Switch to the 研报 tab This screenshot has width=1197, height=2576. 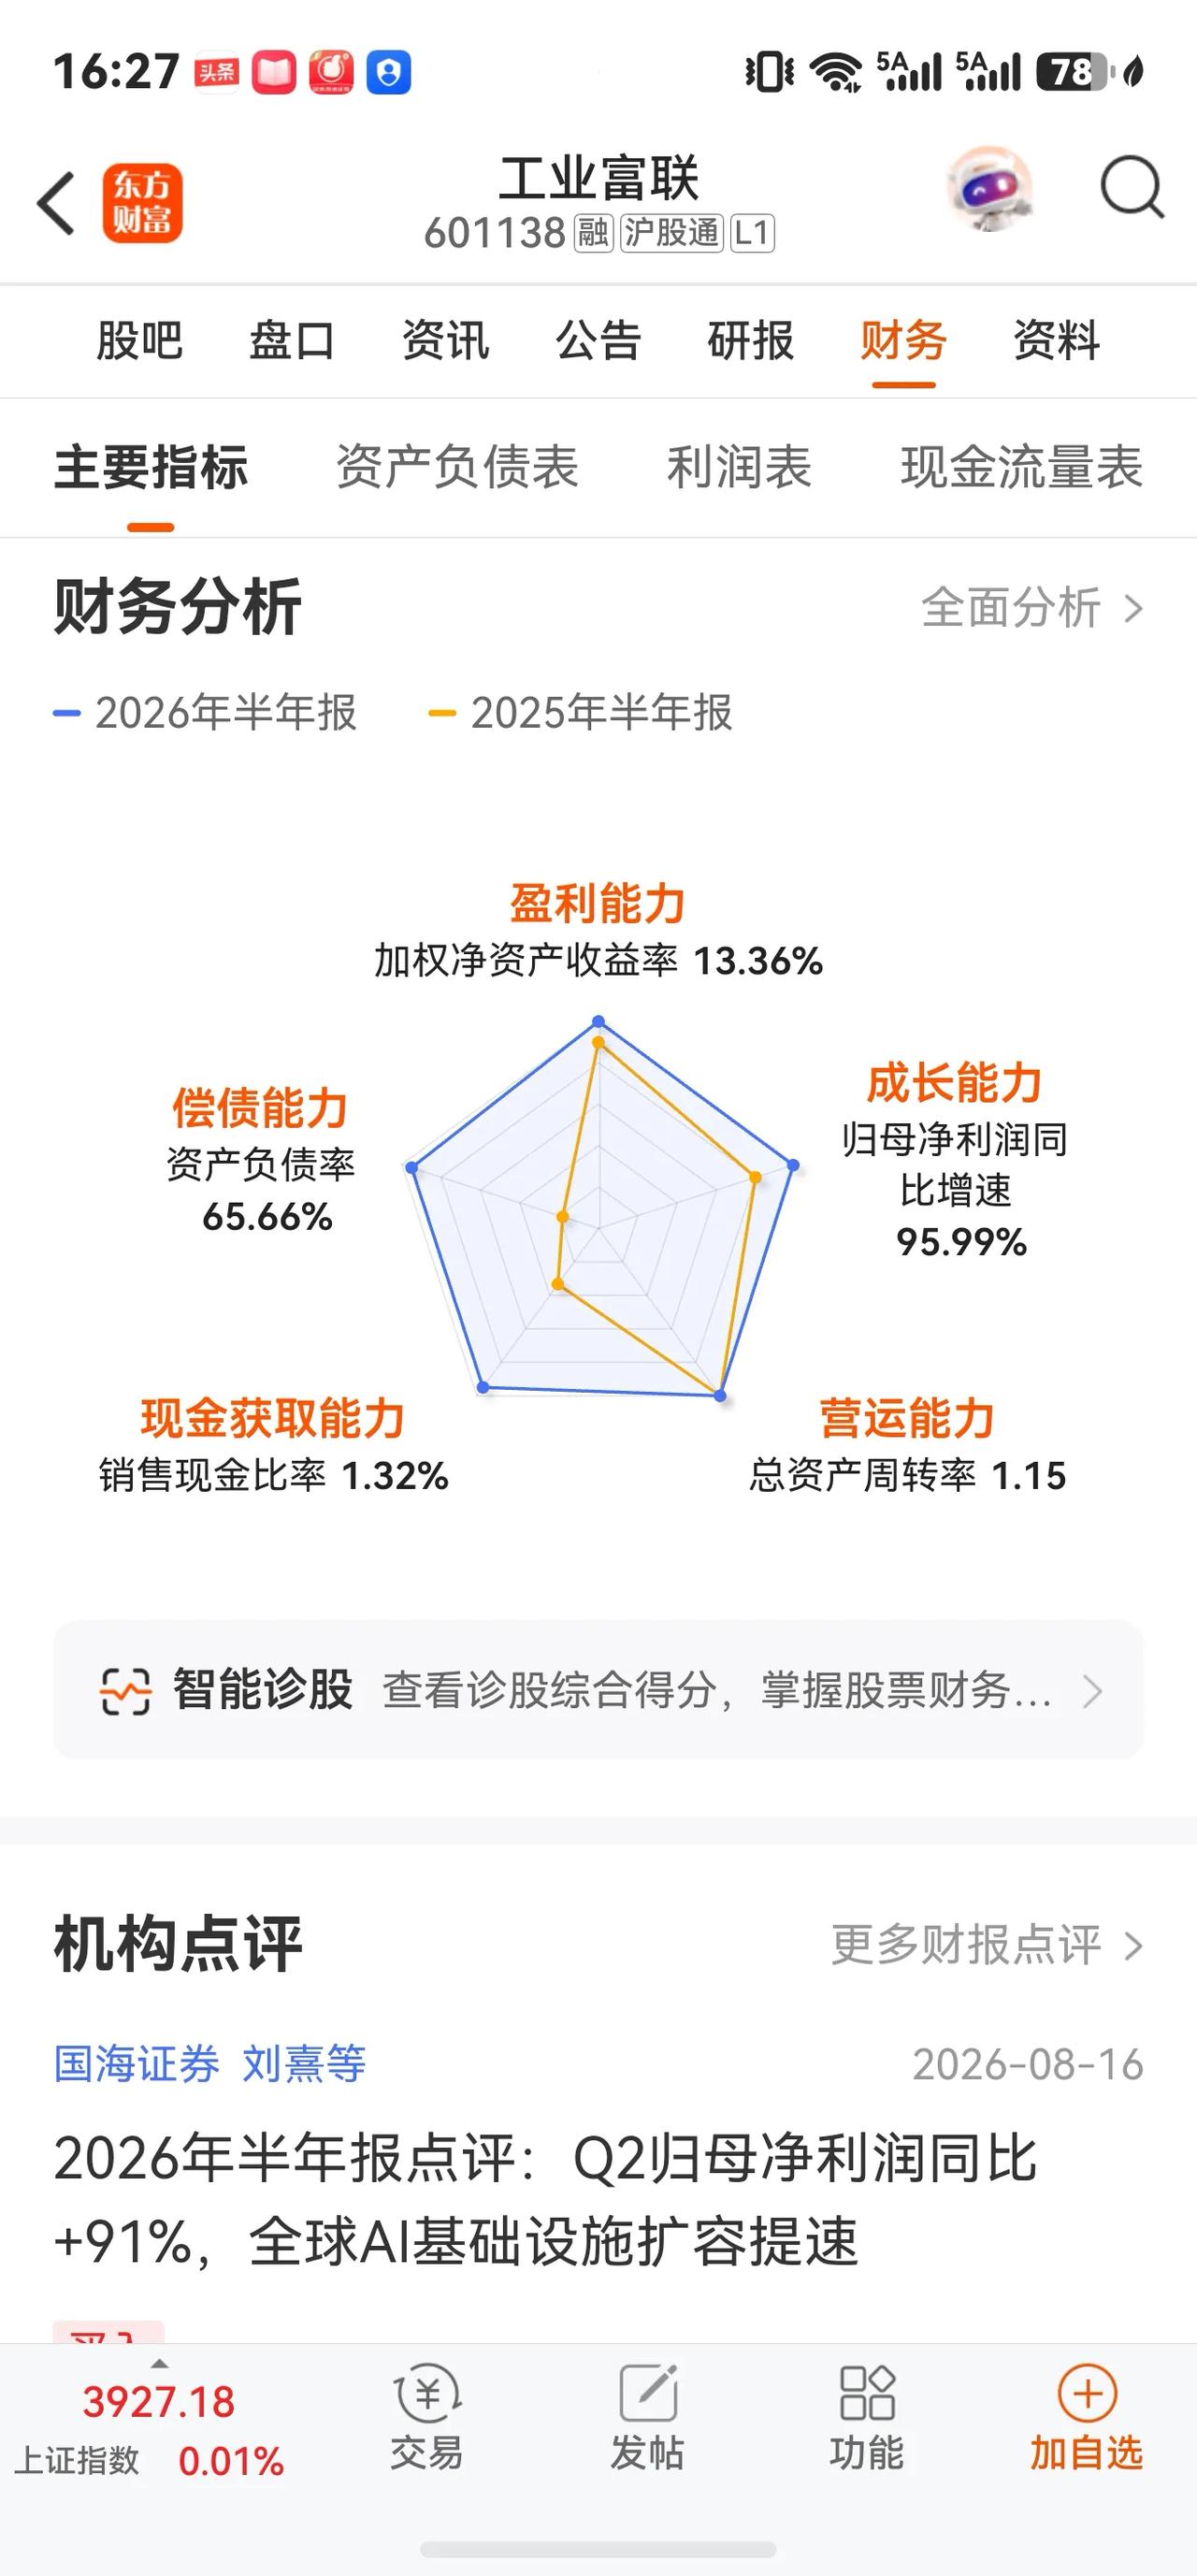click(x=750, y=341)
